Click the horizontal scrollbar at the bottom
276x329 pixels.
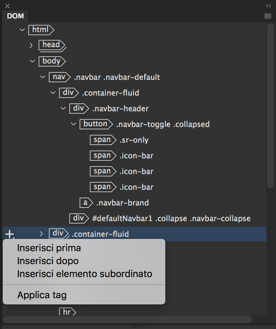point(127,319)
